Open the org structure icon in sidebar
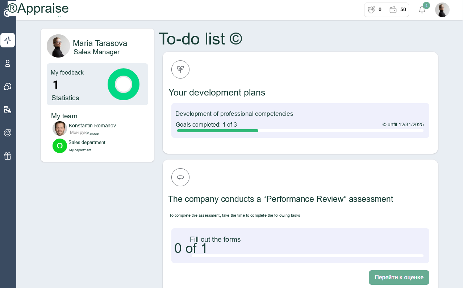Image resolution: width=463 pixels, height=288 pixels. pos(8,110)
